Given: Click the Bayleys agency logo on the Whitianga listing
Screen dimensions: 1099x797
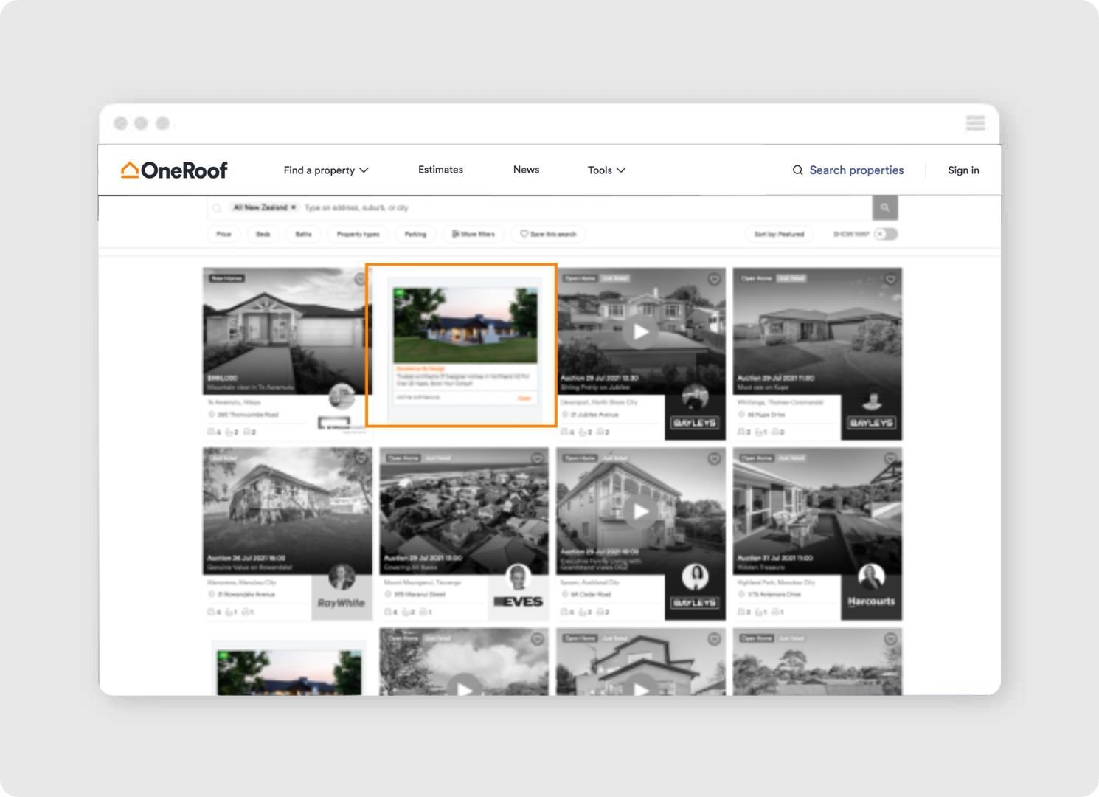Looking at the screenshot, I should [871, 421].
